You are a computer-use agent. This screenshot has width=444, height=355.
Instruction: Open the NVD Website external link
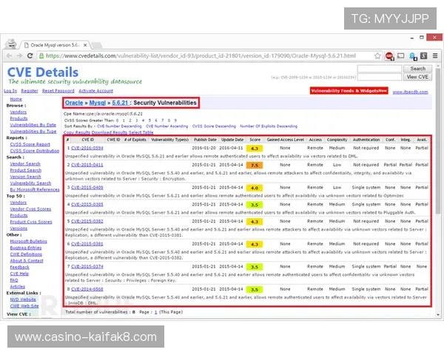click(x=23, y=300)
